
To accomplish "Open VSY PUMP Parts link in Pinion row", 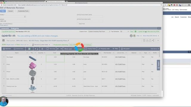I will tap(120, 72).
